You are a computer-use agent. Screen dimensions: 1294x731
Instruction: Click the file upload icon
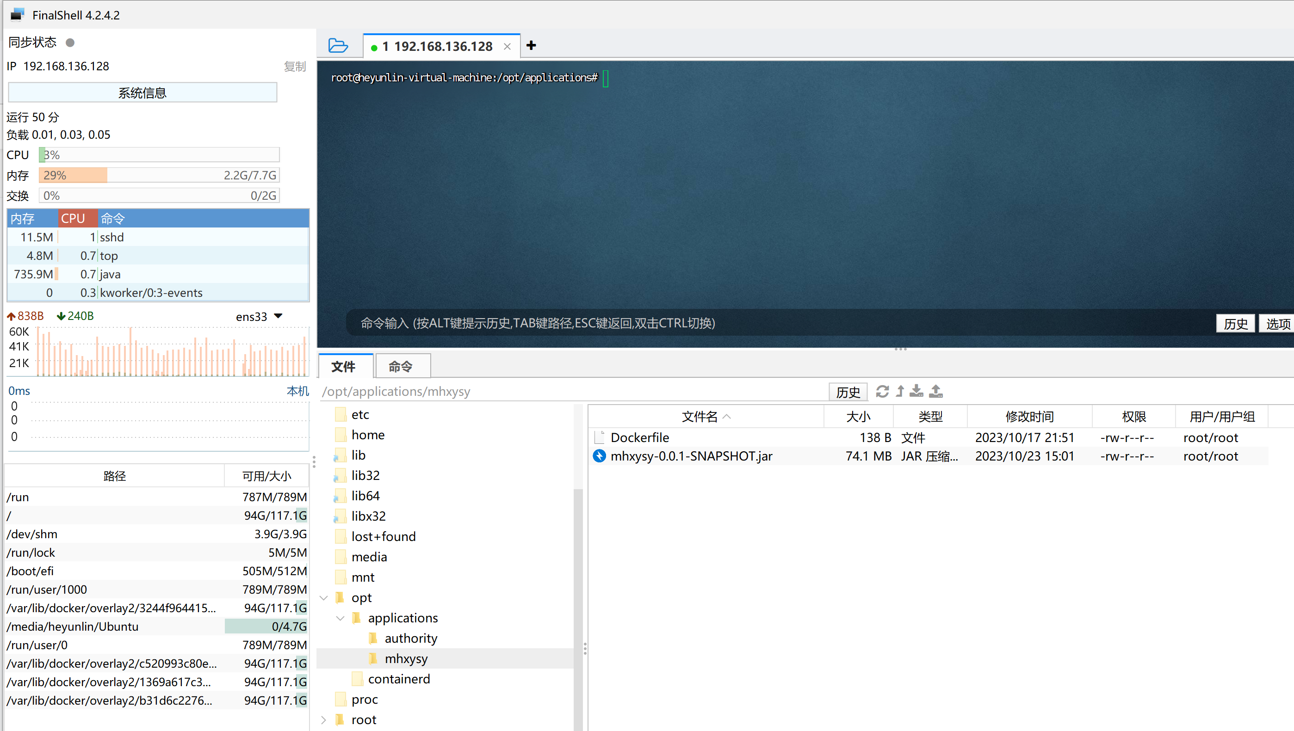point(936,391)
